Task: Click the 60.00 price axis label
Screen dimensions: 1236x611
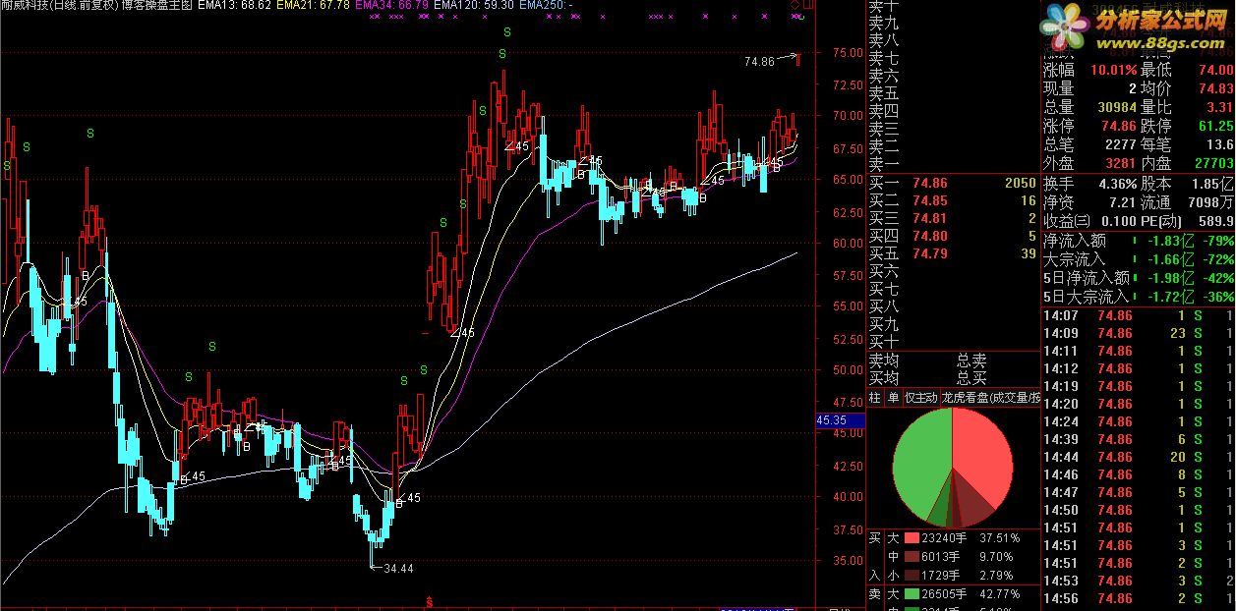Action: (848, 244)
